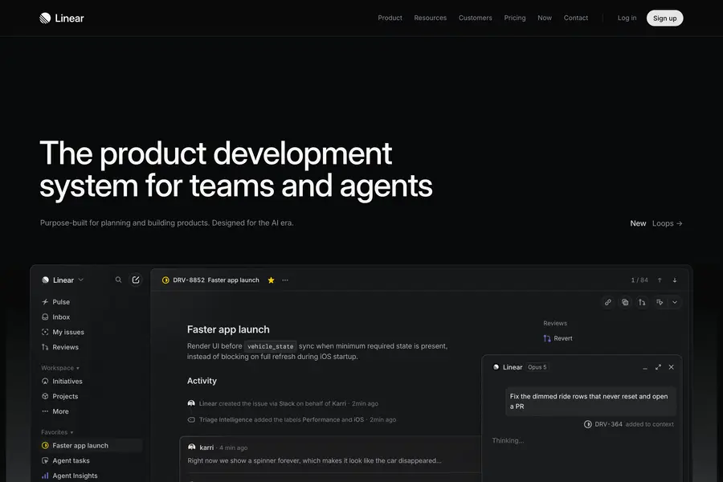723x482 pixels.
Task: Open the Contact page
Action: tap(575, 18)
